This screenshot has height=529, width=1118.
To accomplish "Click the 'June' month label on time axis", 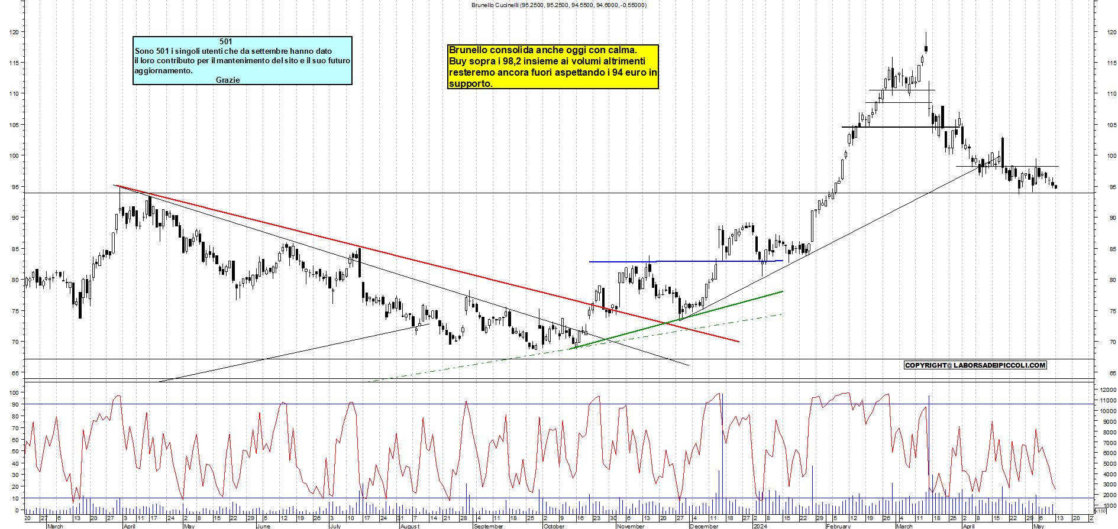I will 263,526.
